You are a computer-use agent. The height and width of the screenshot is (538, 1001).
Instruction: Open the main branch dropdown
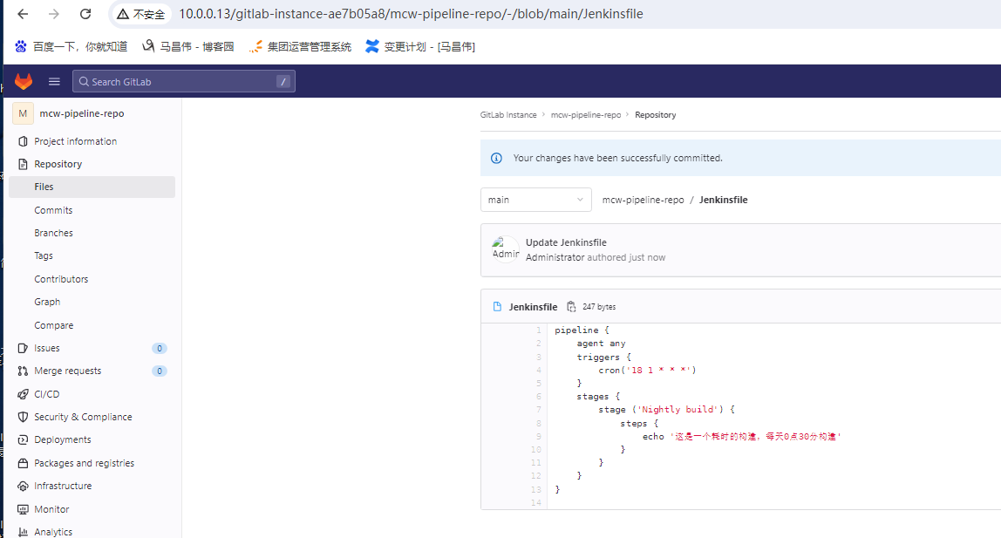pos(535,200)
